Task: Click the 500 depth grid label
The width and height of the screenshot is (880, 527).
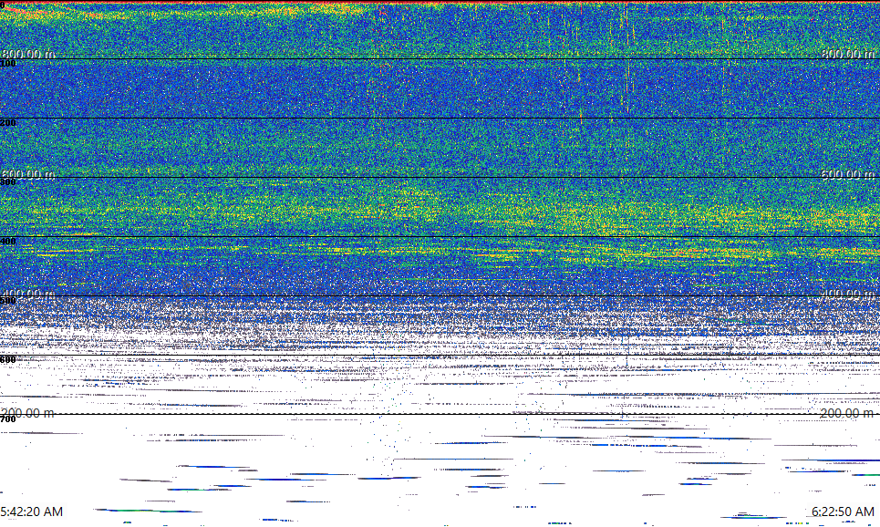Action: pos(8,301)
